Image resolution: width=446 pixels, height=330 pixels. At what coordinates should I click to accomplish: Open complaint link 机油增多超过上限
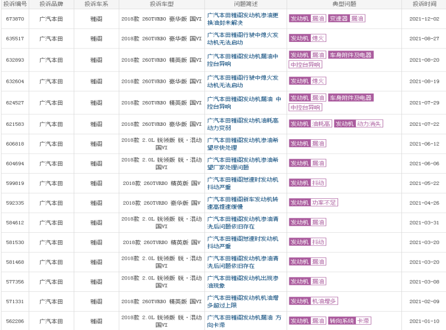point(243,302)
